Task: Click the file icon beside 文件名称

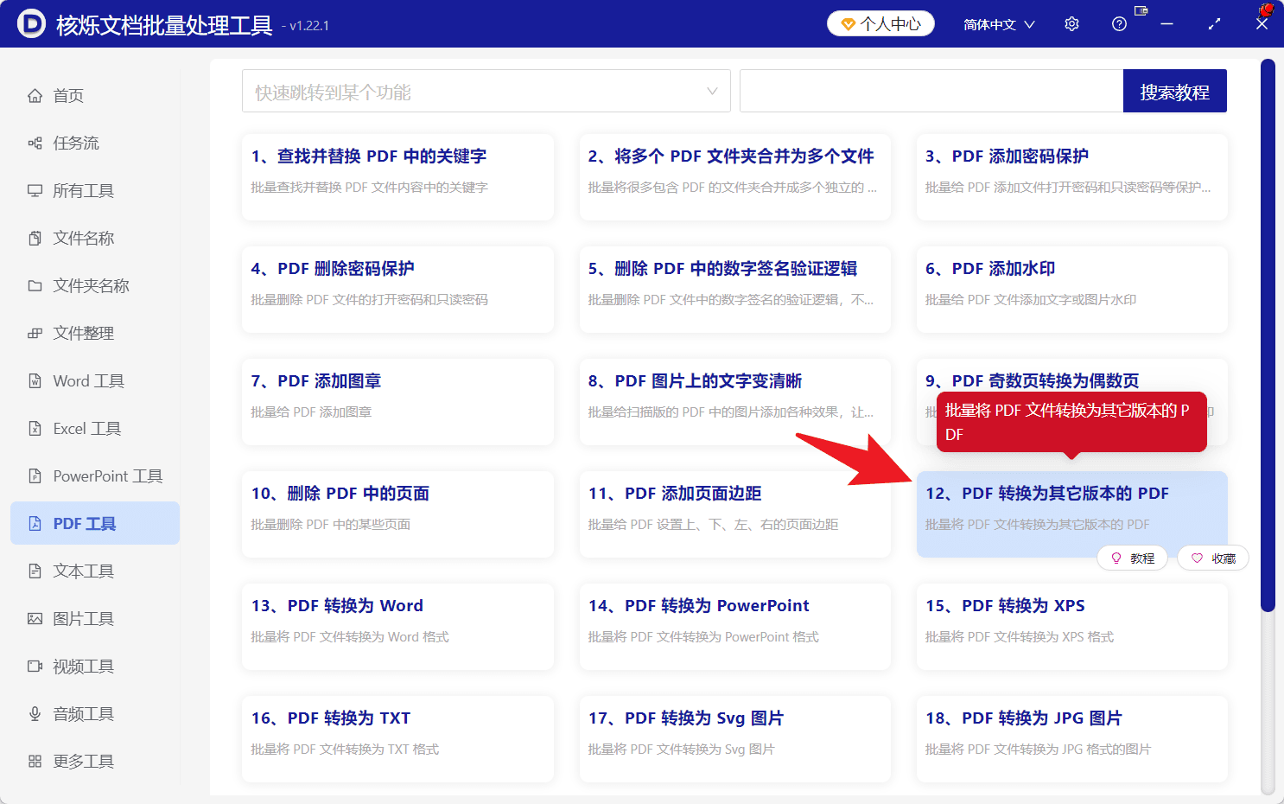Action: click(35, 239)
